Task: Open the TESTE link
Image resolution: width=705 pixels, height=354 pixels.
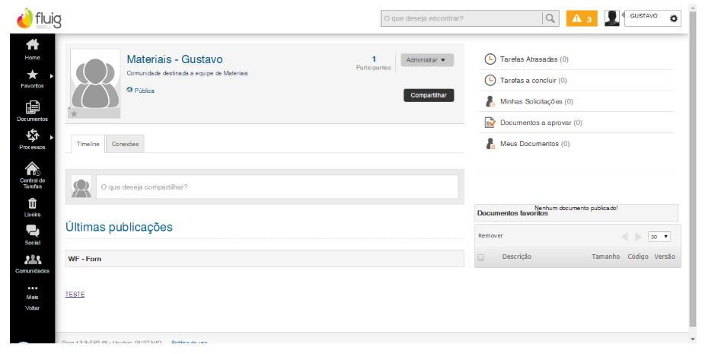Action: tap(75, 294)
